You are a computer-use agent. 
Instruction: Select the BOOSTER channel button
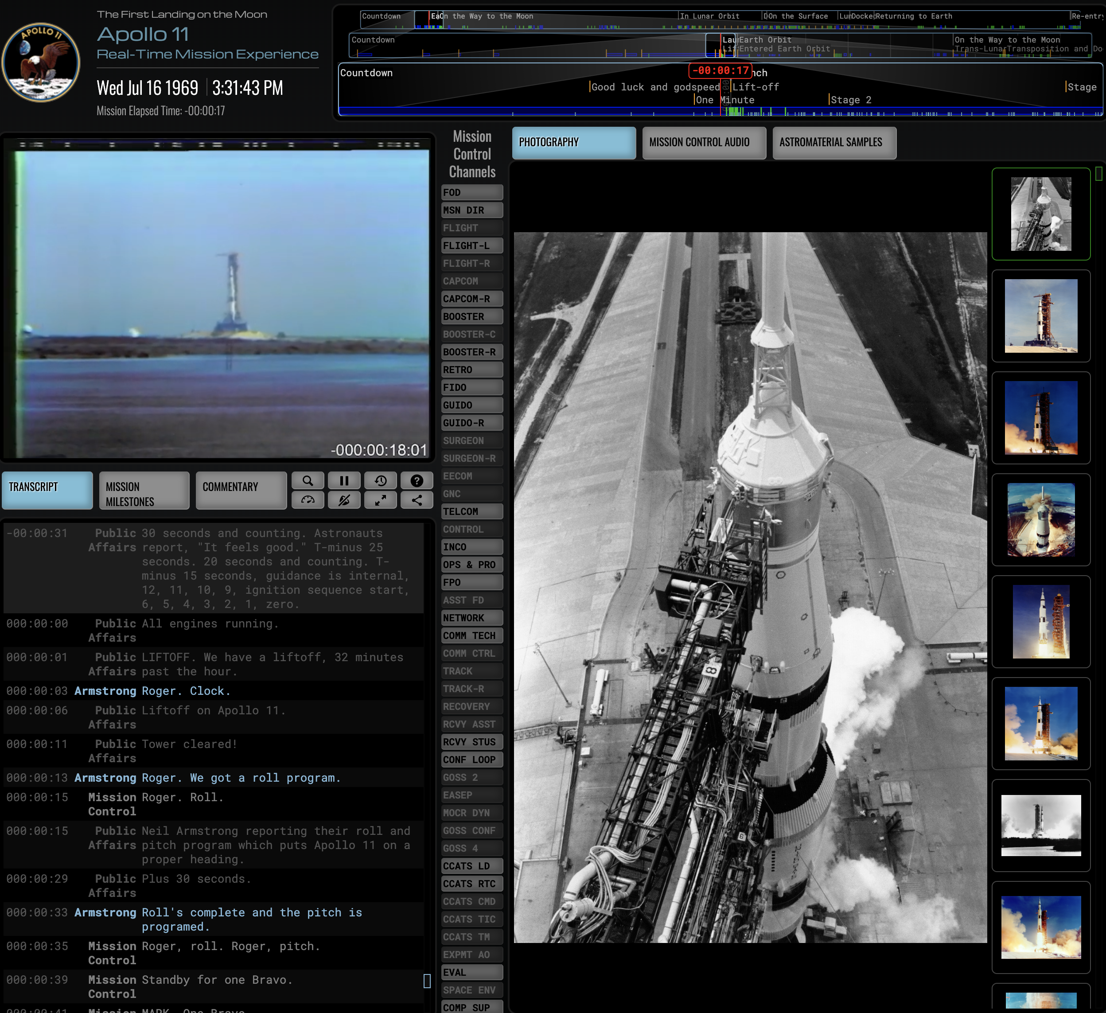pyautogui.click(x=471, y=317)
